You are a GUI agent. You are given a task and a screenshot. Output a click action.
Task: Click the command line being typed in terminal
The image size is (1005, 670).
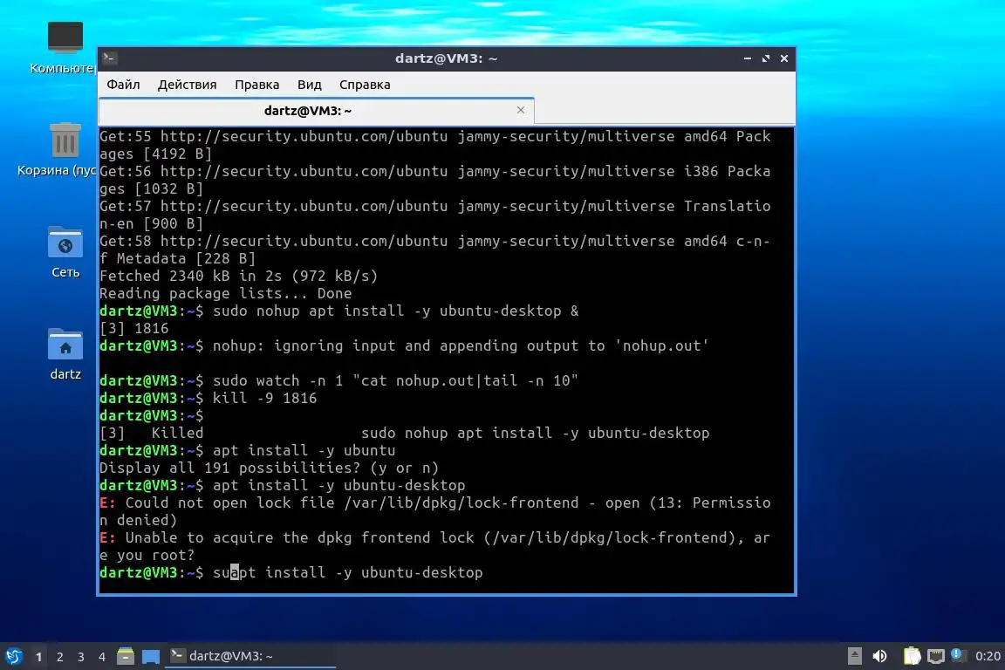coord(291,572)
